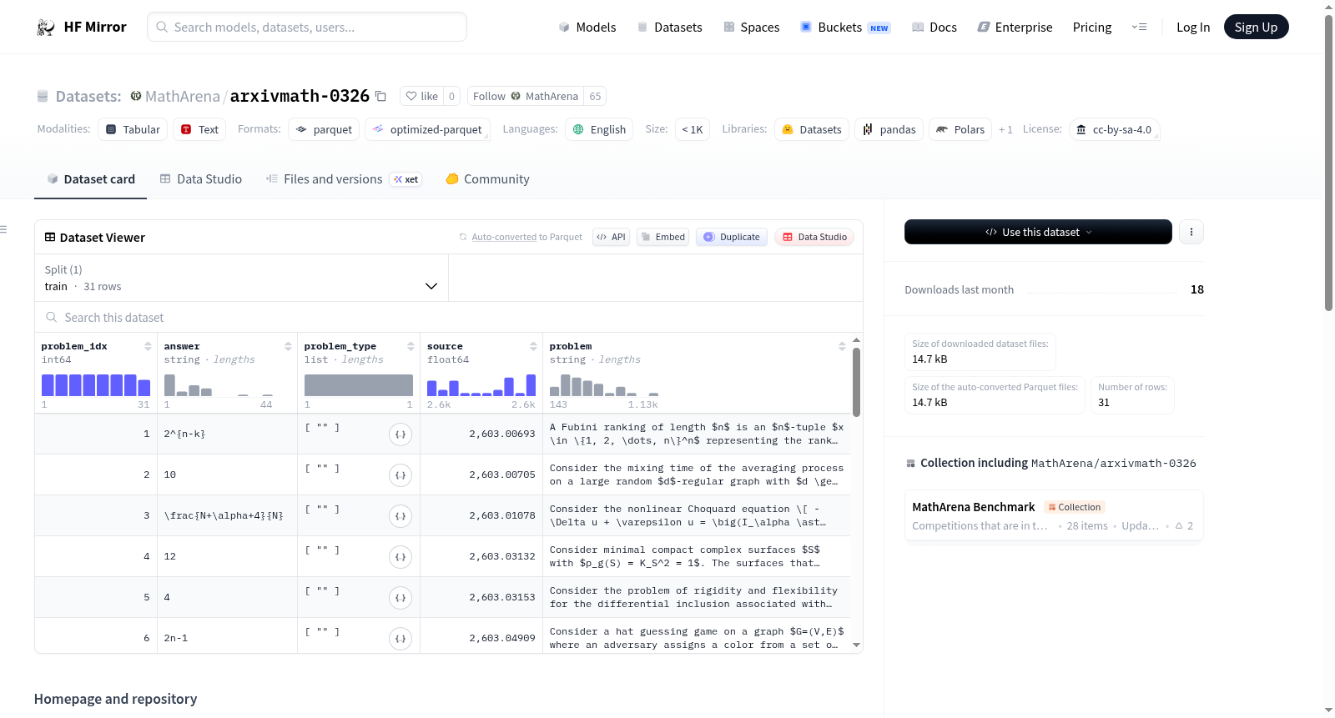Show the +1 more libraries
The image size is (1335, 718).
click(x=1005, y=129)
